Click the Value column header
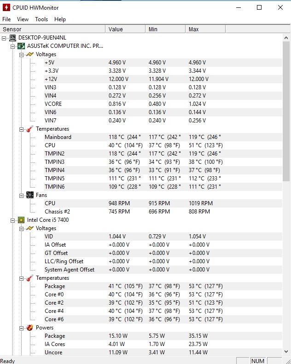The width and height of the screenshot is (291, 364). point(126,29)
